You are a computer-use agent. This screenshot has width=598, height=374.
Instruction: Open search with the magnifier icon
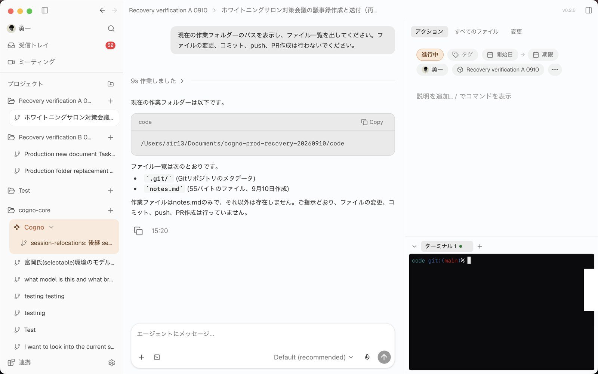click(111, 28)
